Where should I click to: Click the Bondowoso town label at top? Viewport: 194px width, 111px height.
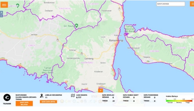(x=49, y=2)
